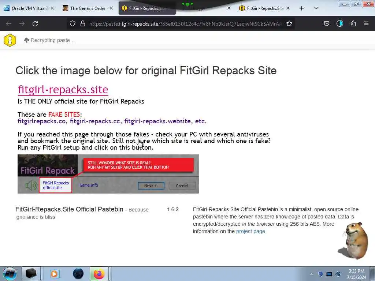The width and height of the screenshot is (375, 281).
Task: Close the Oracle VM VirtualBox tab
Action: 52,8
